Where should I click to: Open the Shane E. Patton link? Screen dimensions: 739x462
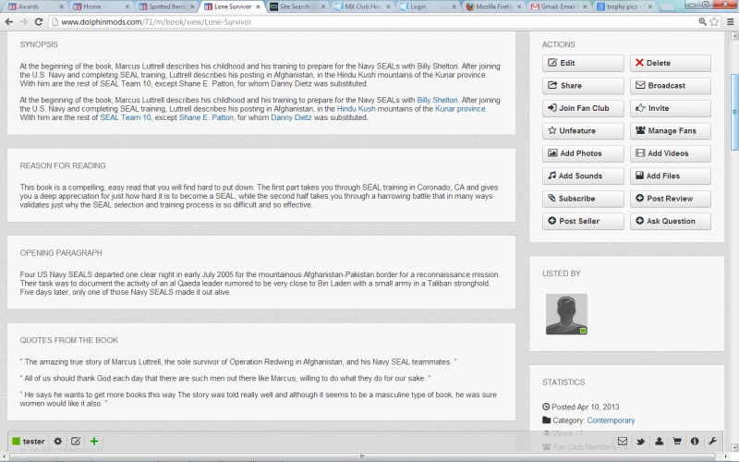(206, 117)
